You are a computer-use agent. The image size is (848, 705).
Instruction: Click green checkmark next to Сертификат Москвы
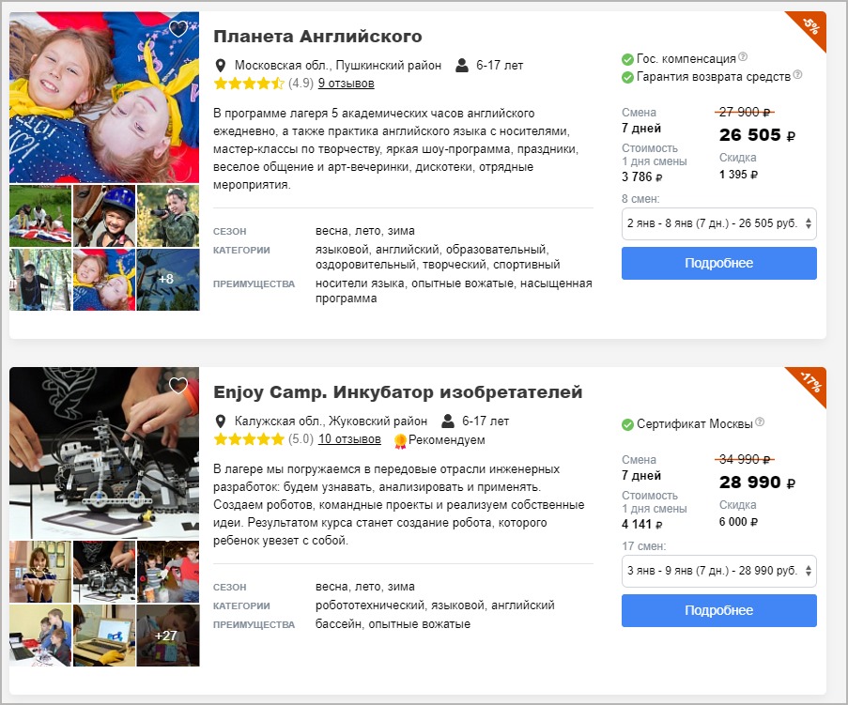627,424
